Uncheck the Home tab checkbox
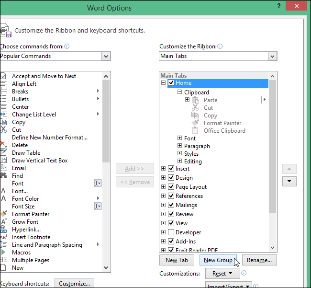The width and height of the screenshot is (311, 288). 171,82
